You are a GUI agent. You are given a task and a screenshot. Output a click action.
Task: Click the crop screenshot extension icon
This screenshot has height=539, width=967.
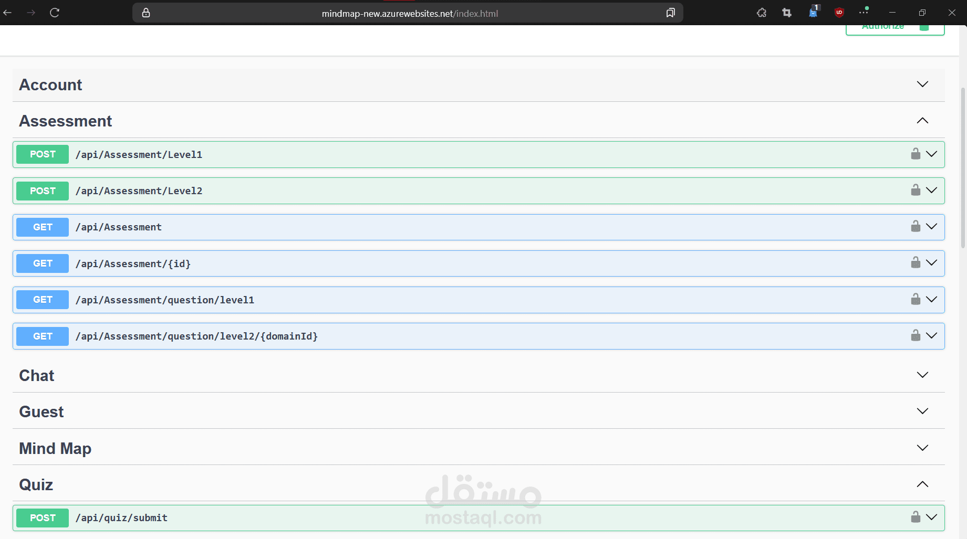[787, 13]
